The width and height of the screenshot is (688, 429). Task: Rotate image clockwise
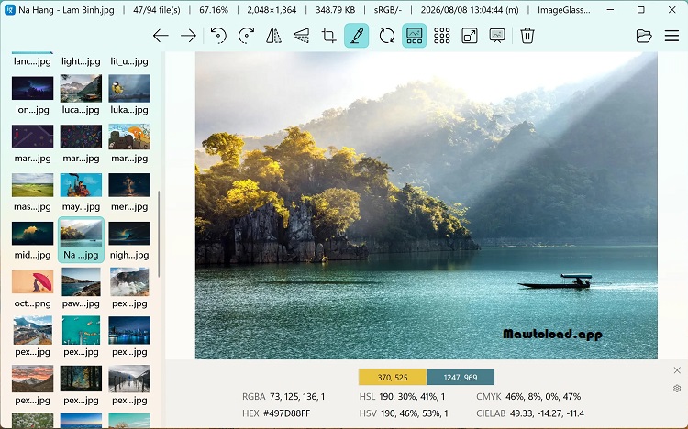(246, 36)
